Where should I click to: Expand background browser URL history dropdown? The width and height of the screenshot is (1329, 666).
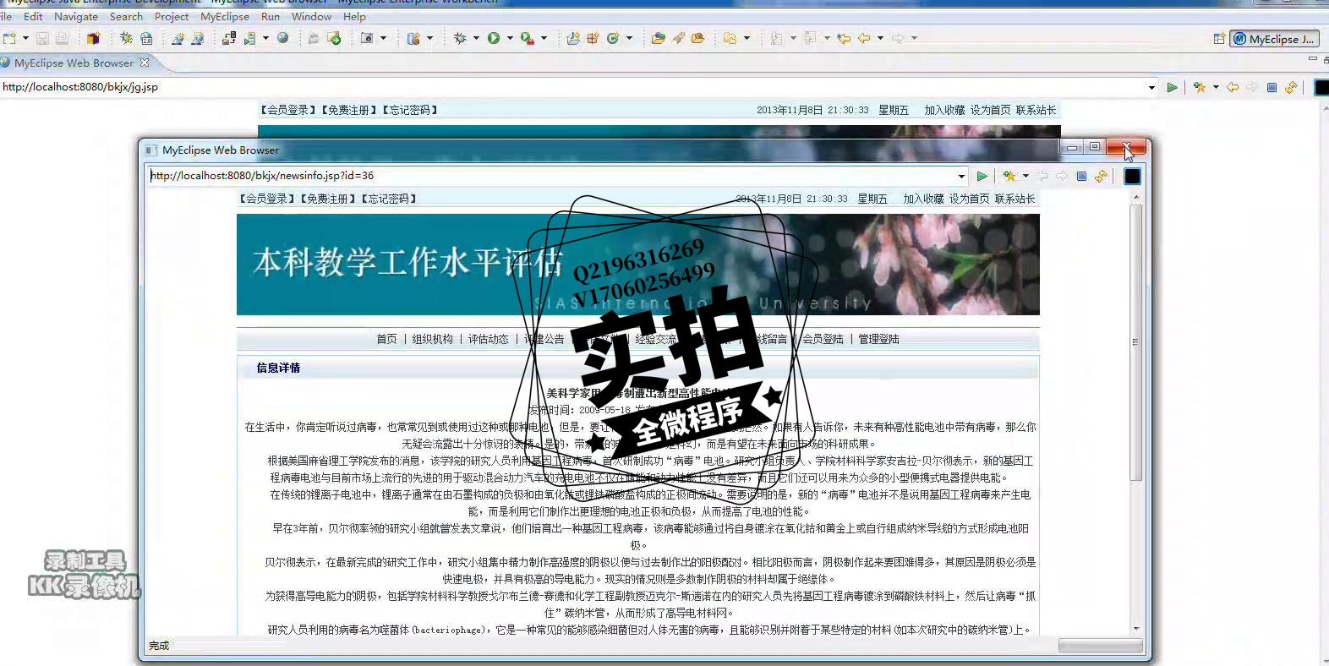tap(1151, 87)
